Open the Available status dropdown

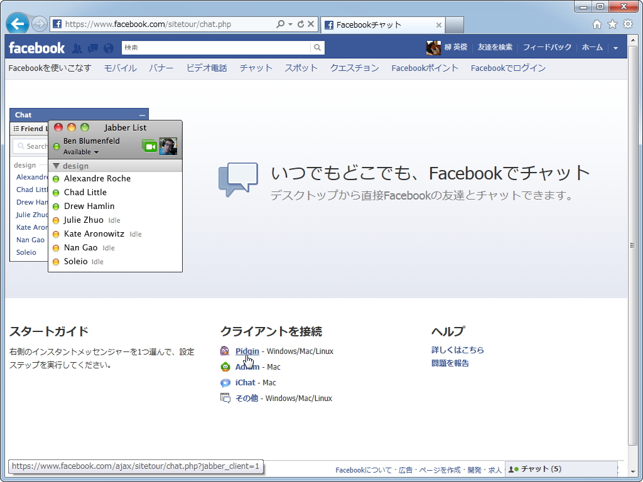80,152
